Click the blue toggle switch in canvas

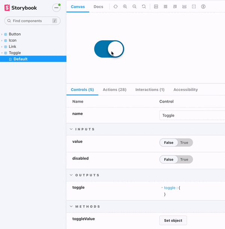(109, 49)
